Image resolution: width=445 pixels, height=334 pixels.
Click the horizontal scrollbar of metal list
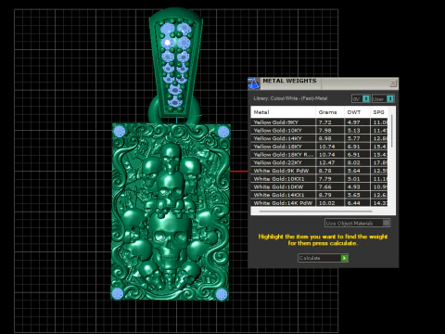tap(315, 212)
